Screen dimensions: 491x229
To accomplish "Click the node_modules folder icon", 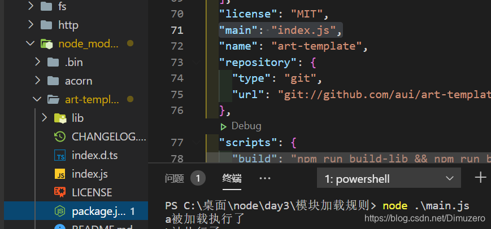I will click(x=47, y=43).
